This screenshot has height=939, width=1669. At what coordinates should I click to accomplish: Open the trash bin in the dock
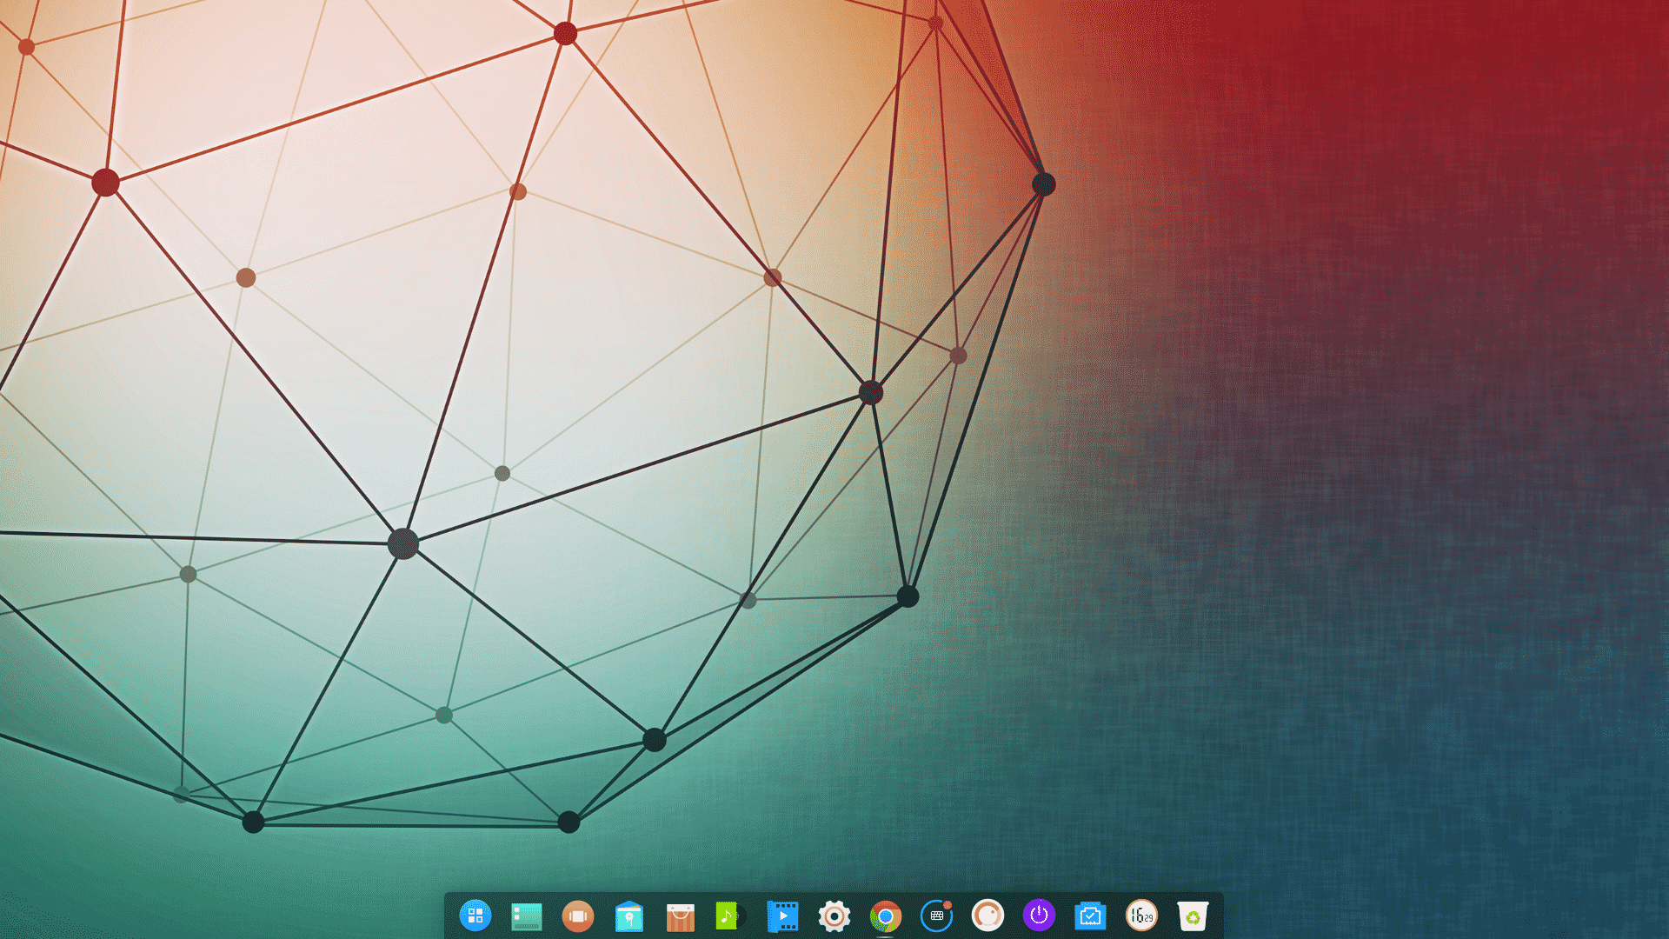[x=1193, y=916]
